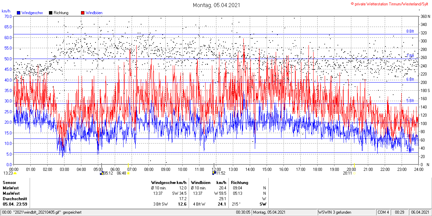Click the 'Windgeschw' legend label

32,13
